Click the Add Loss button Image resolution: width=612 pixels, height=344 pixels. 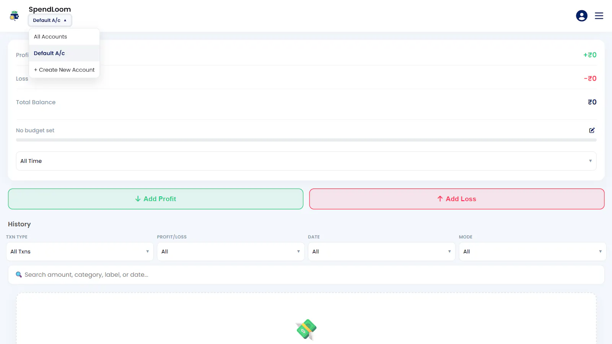pos(457,199)
